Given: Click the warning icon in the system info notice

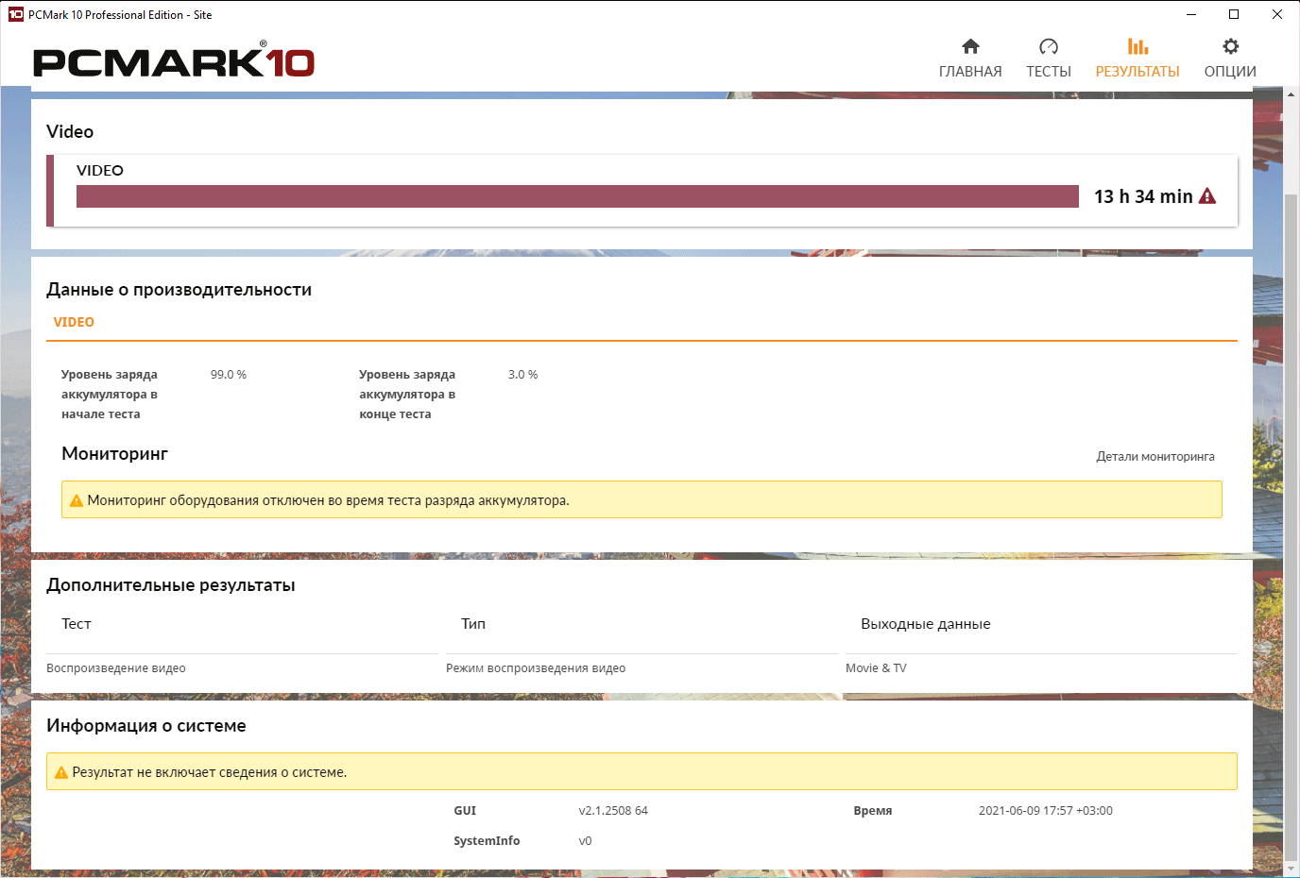Looking at the screenshot, I should [61, 772].
